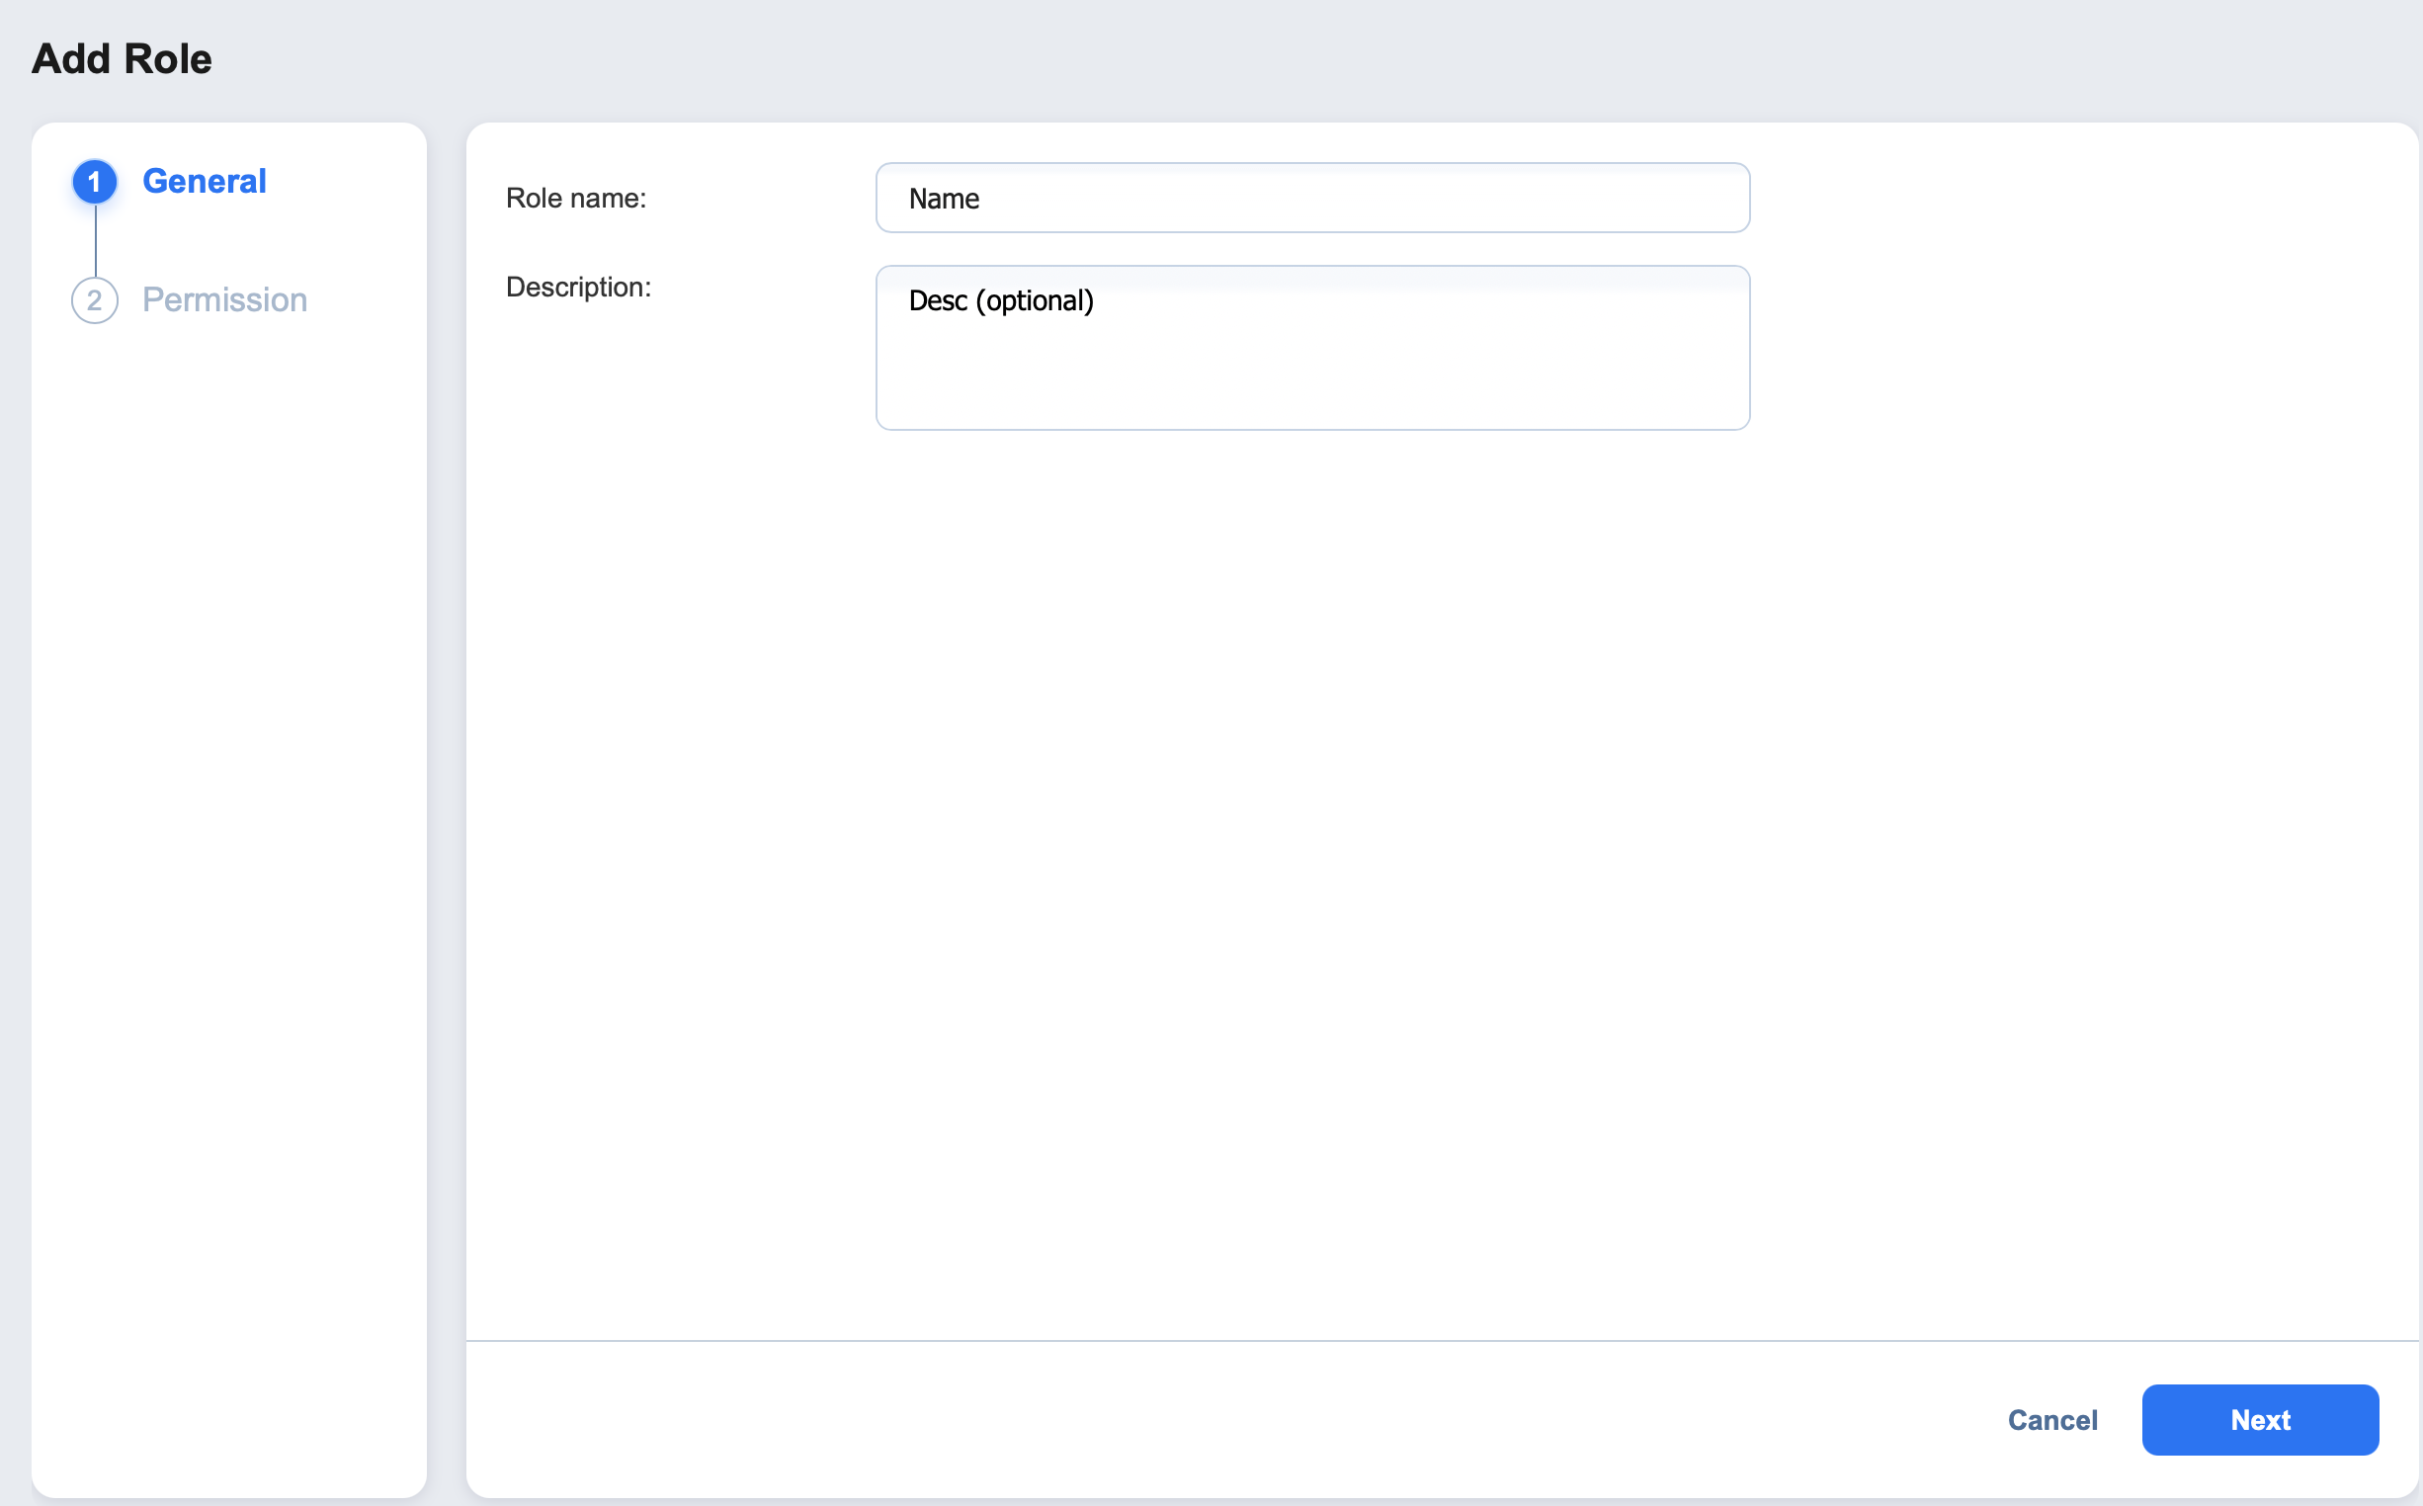
Task: Click the 'Name' placeholder text
Action: (x=943, y=200)
